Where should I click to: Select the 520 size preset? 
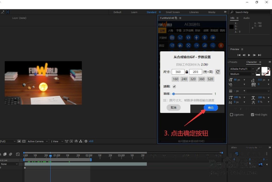point(210,79)
